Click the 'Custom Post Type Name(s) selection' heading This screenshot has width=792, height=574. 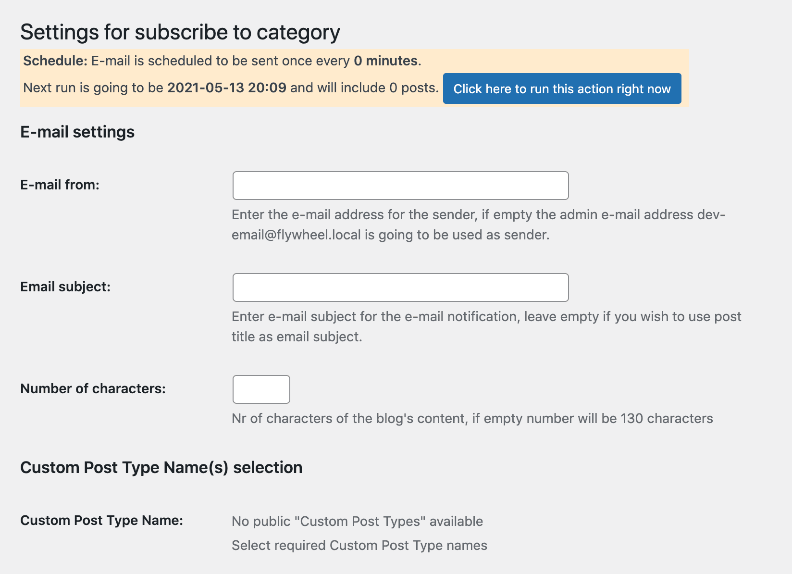[161, 467]
